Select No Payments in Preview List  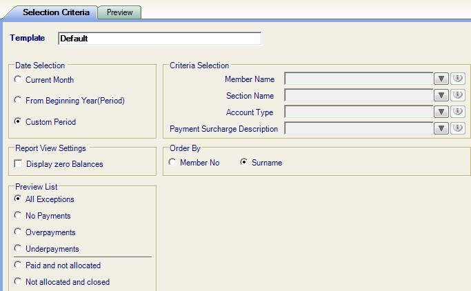[x=18, y=215]
